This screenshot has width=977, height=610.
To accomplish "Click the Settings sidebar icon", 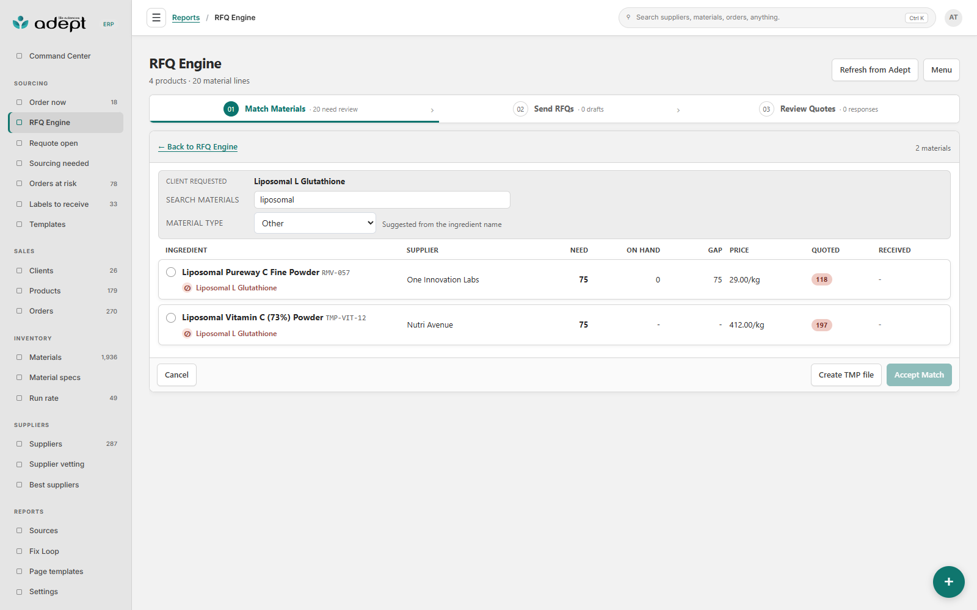I will pos(19,592).
